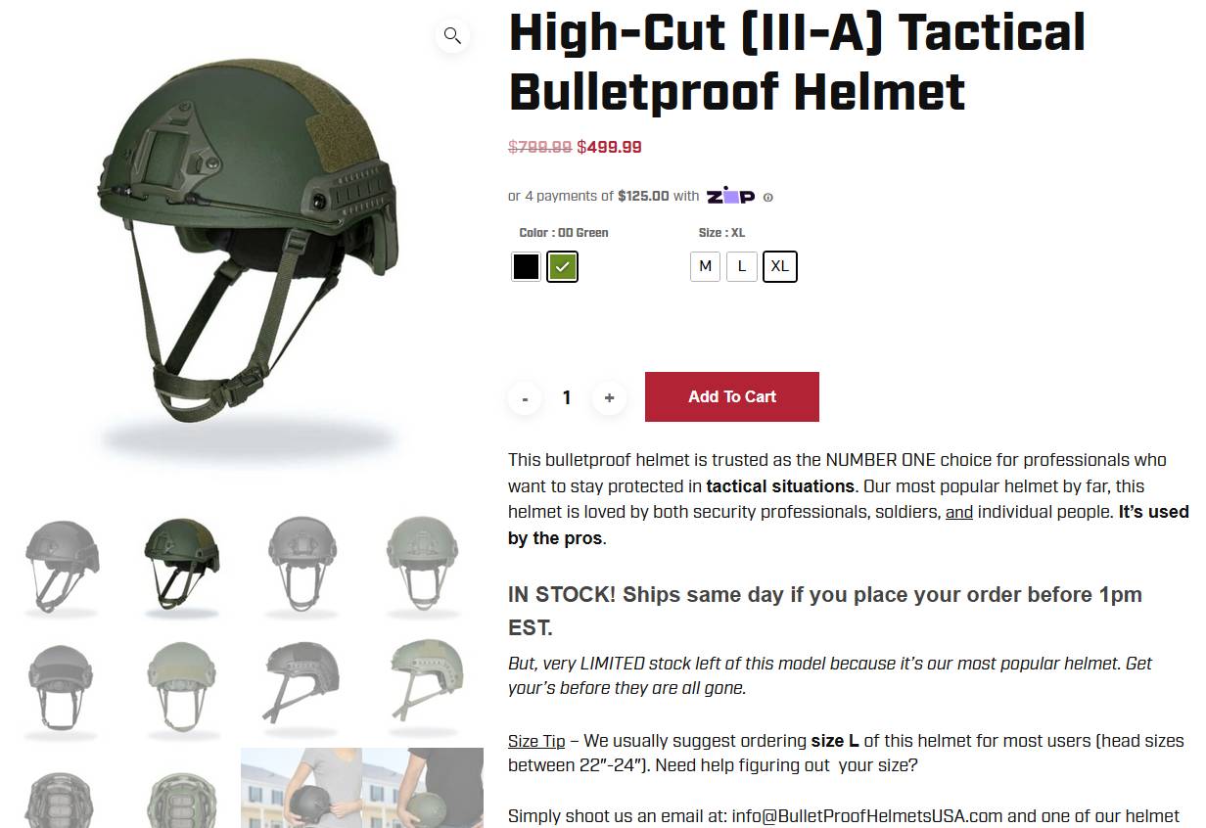Choose size XL option
Image resolution: width=1206 pixels, height=828 pixels.
(780, 266)
